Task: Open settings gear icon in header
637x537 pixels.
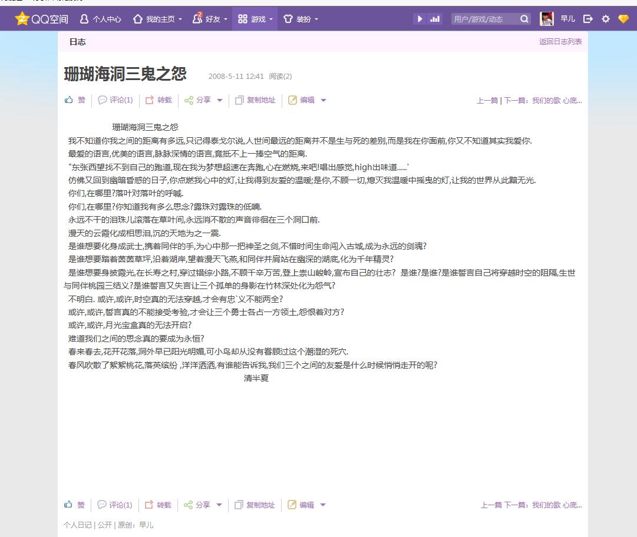Action: [605, 19]
